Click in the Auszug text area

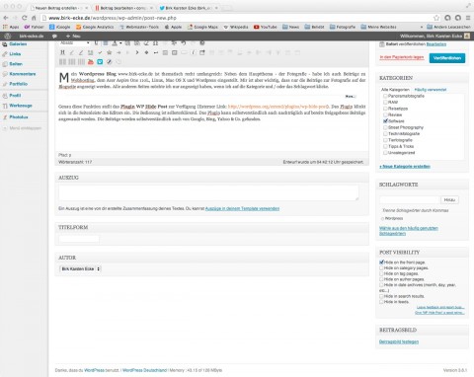(x=208, y=192)
